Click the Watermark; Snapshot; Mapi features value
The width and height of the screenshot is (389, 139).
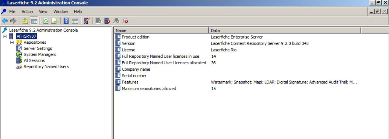[x=284, y=82]
